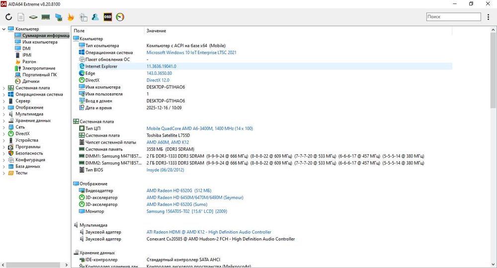Focus the Поиск search field
Screen dimensions: 497x268
(x=454, y=17)
